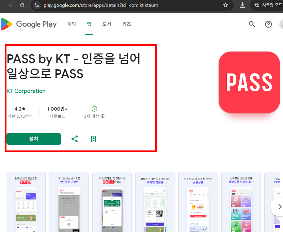Open the KT Corporation developer link
Image resolution: width=283 pixels, height=232 pixels.
[26, 91]
